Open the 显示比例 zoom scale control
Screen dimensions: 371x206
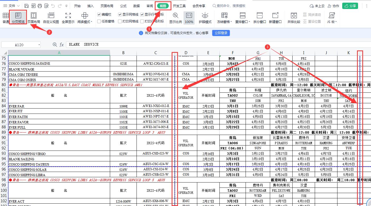pyautogui.click(x=175, y=18)
